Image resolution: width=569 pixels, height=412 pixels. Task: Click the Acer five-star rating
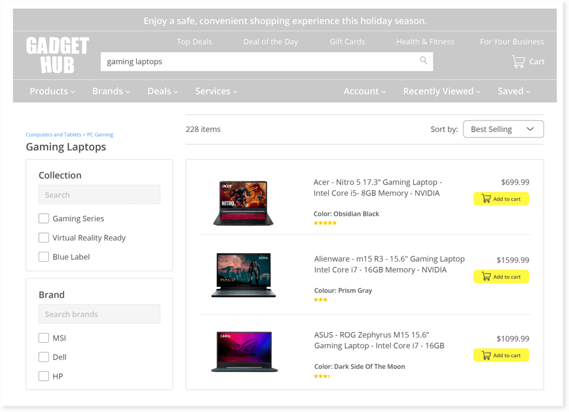pyautogui.click(x=325, y=223)
